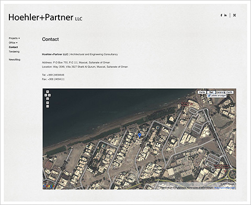Switch map to Sat view
This screenshot has width=251, height=205.
211,92
